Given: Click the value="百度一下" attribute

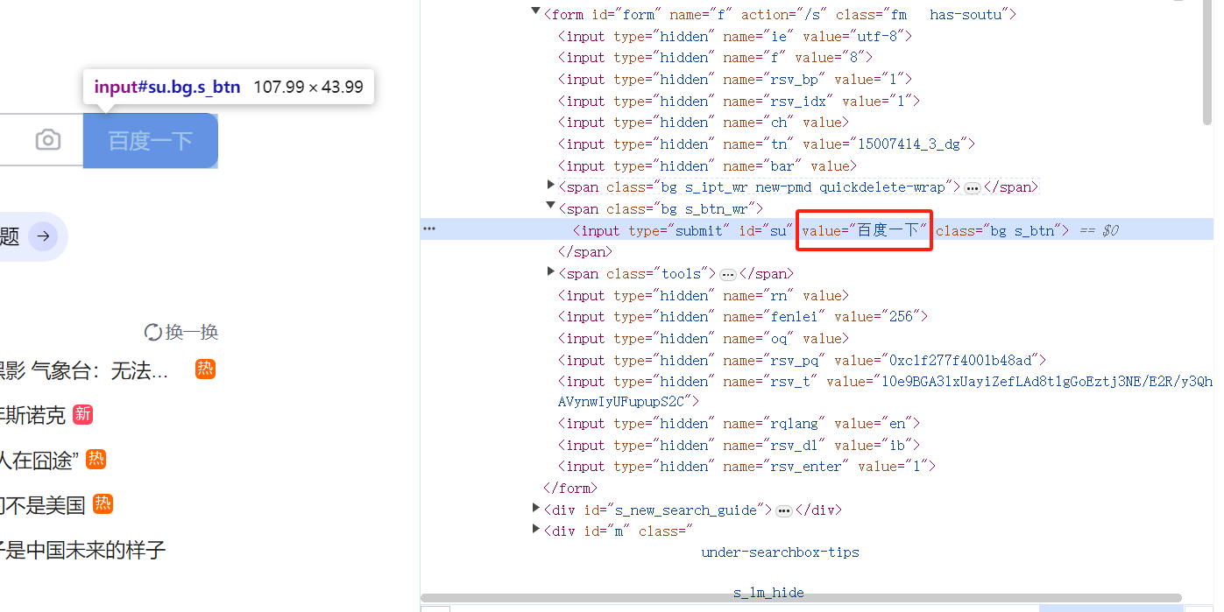Looking at the screenshot, I should click(864, 230).
